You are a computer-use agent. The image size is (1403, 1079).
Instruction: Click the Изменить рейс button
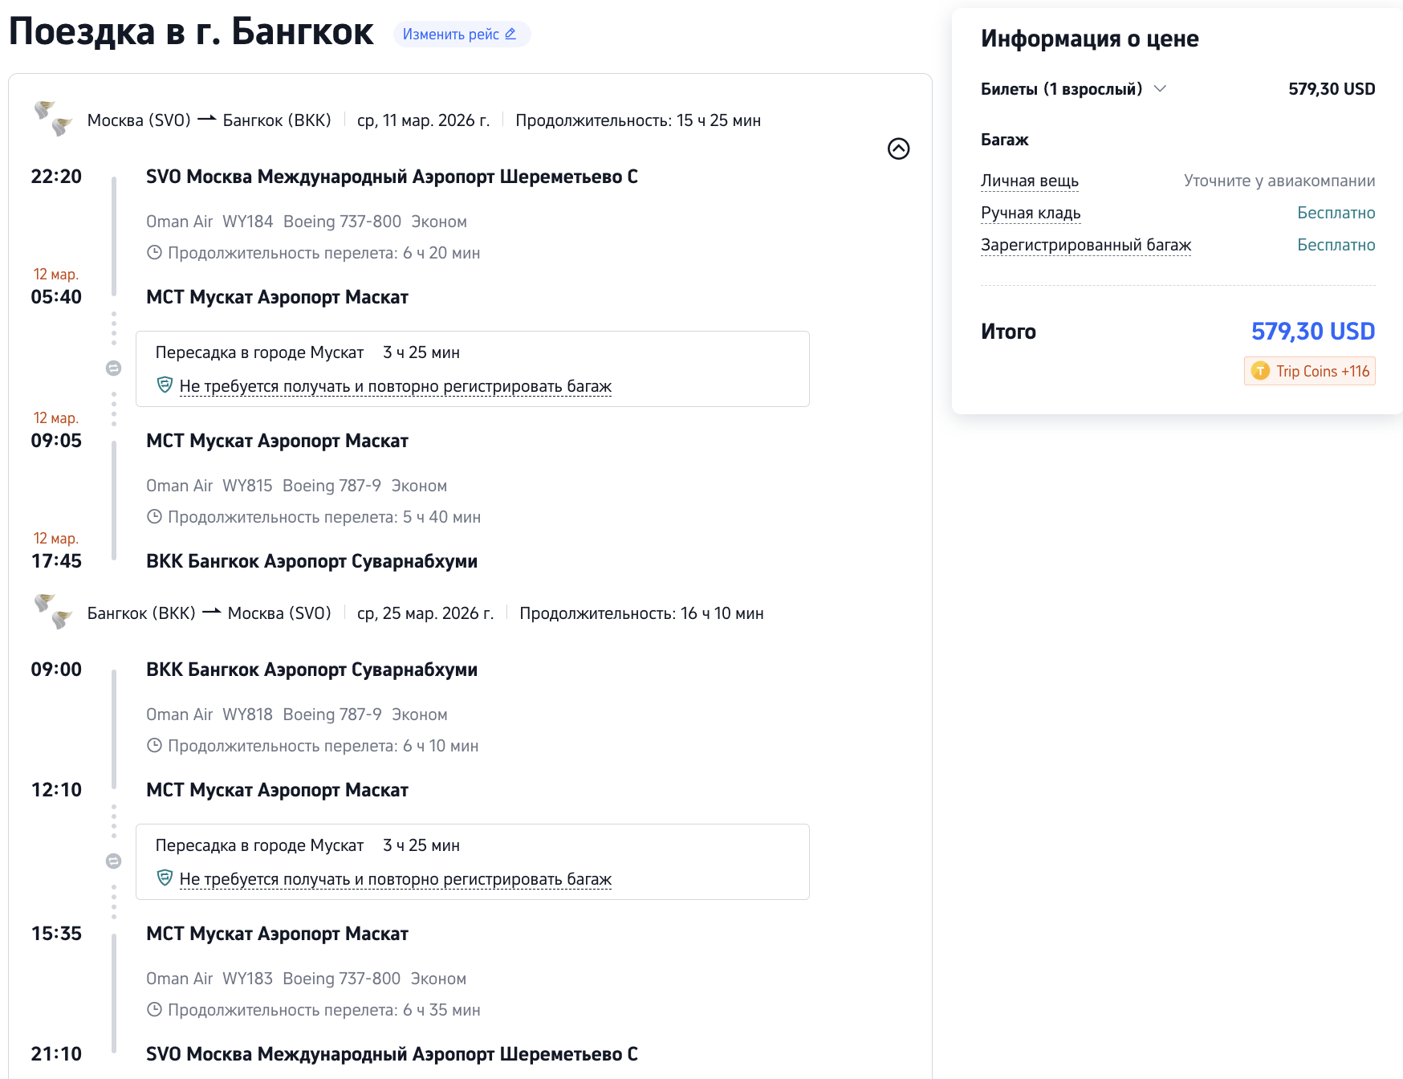(461, 35)
